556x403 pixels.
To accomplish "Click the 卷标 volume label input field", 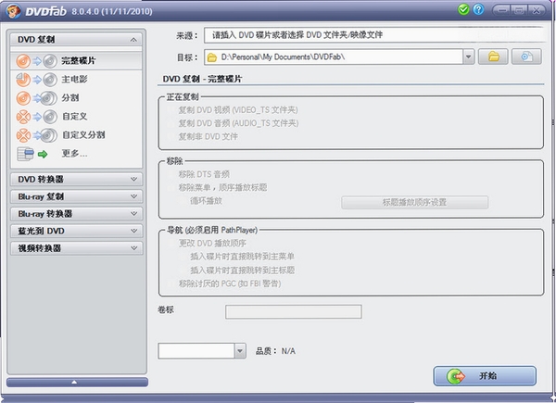I will 294,312.
